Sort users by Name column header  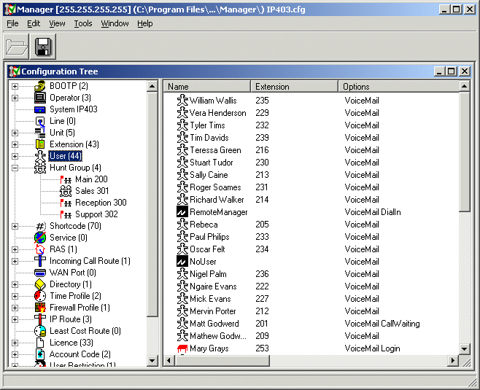(x=207, y=87)
